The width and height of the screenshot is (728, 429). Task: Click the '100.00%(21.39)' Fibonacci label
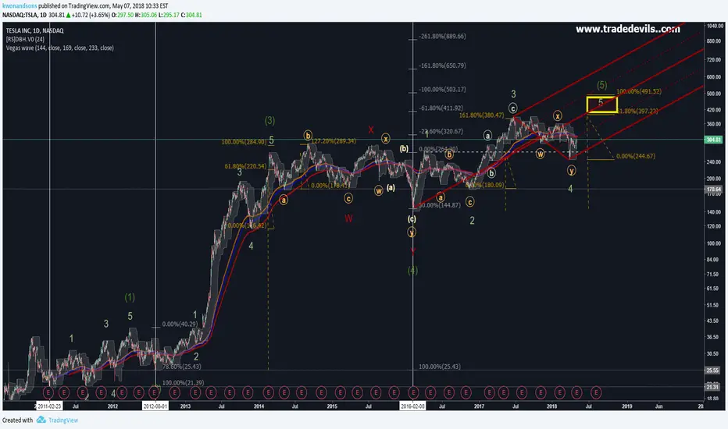pos(183,383)
